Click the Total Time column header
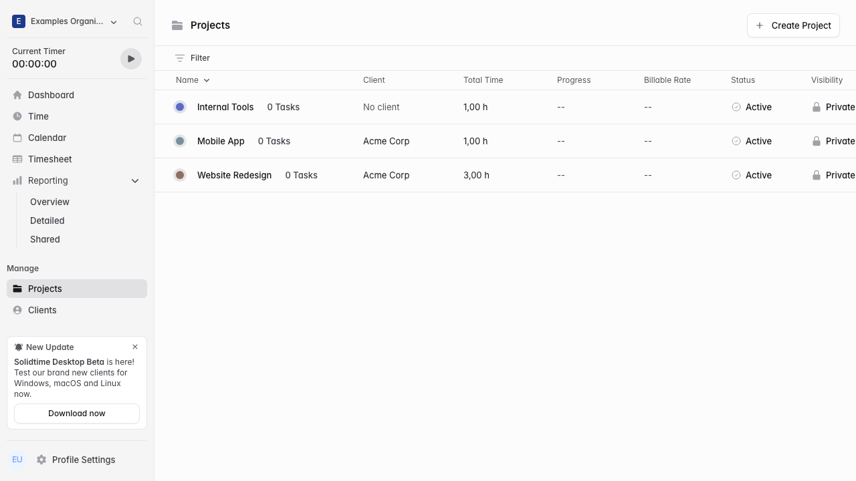This screenshot has width=856, height=481. (483, 80)
